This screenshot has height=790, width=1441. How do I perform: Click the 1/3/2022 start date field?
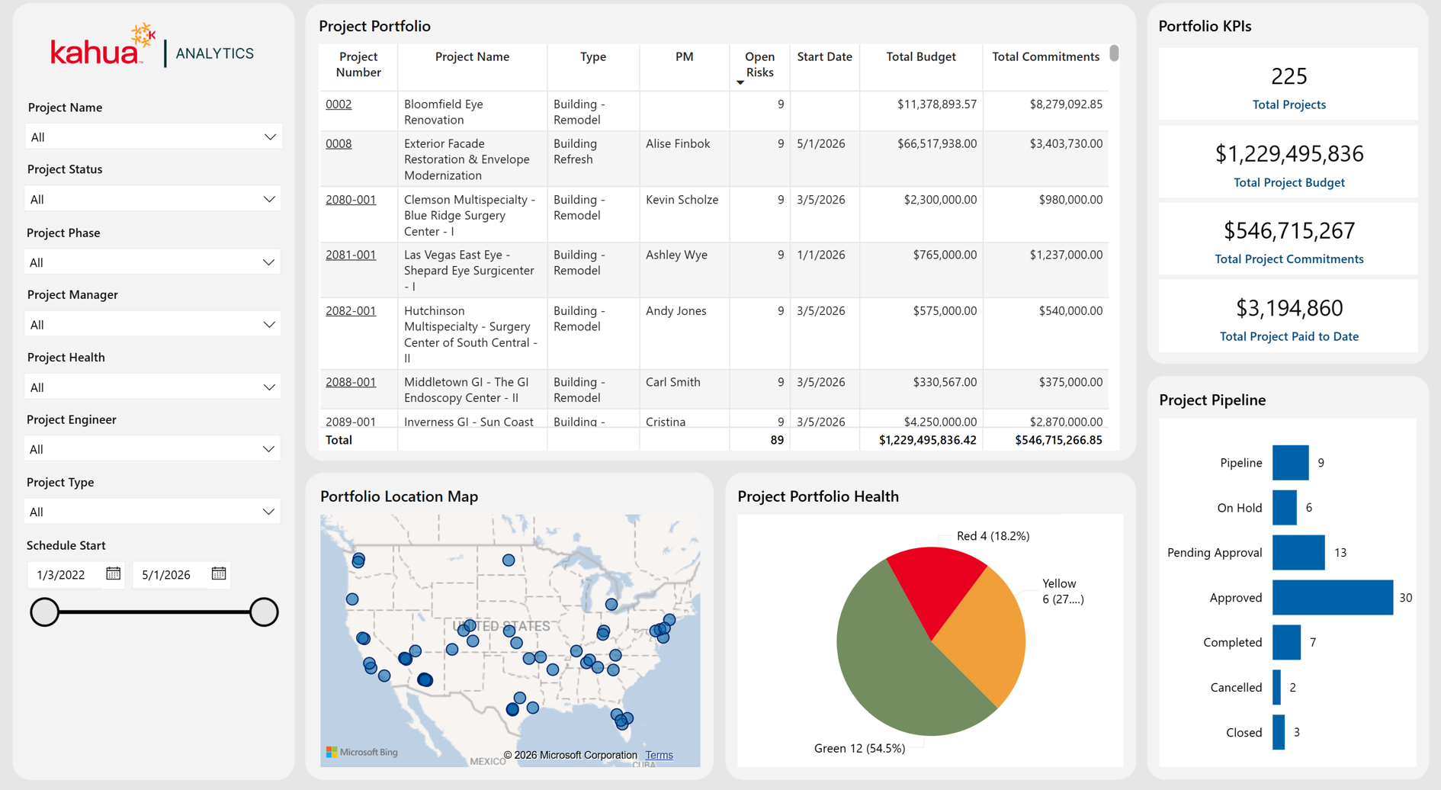[x=64, y=574]
